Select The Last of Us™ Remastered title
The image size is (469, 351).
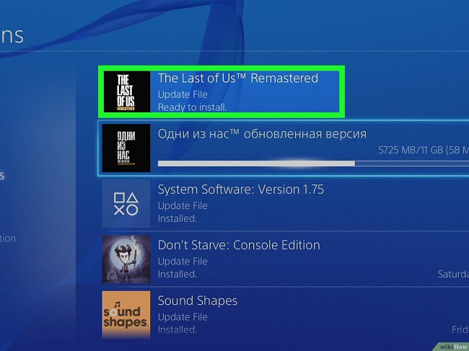(238, 79)
